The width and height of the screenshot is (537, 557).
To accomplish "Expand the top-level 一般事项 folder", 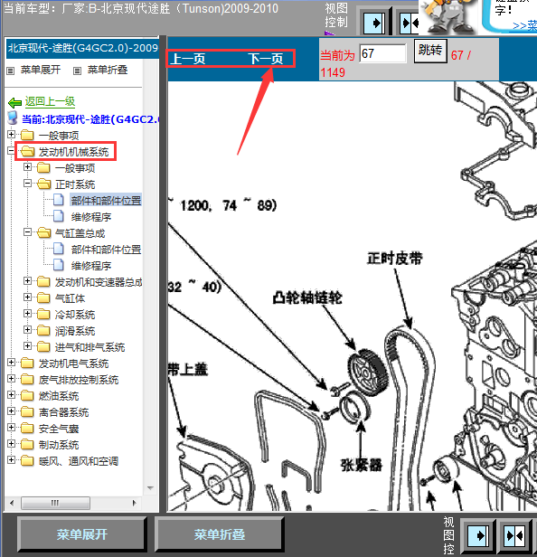I will (x=11, y=134).
